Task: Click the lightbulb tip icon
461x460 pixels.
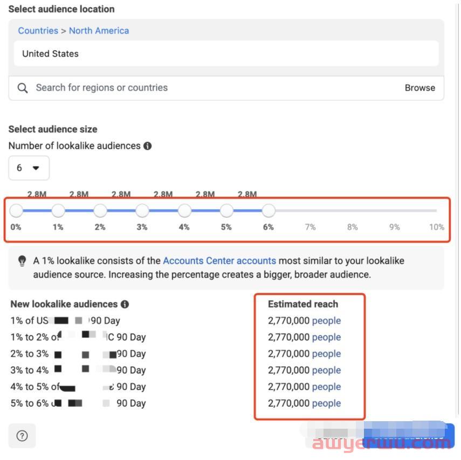Action: point(22,261)
